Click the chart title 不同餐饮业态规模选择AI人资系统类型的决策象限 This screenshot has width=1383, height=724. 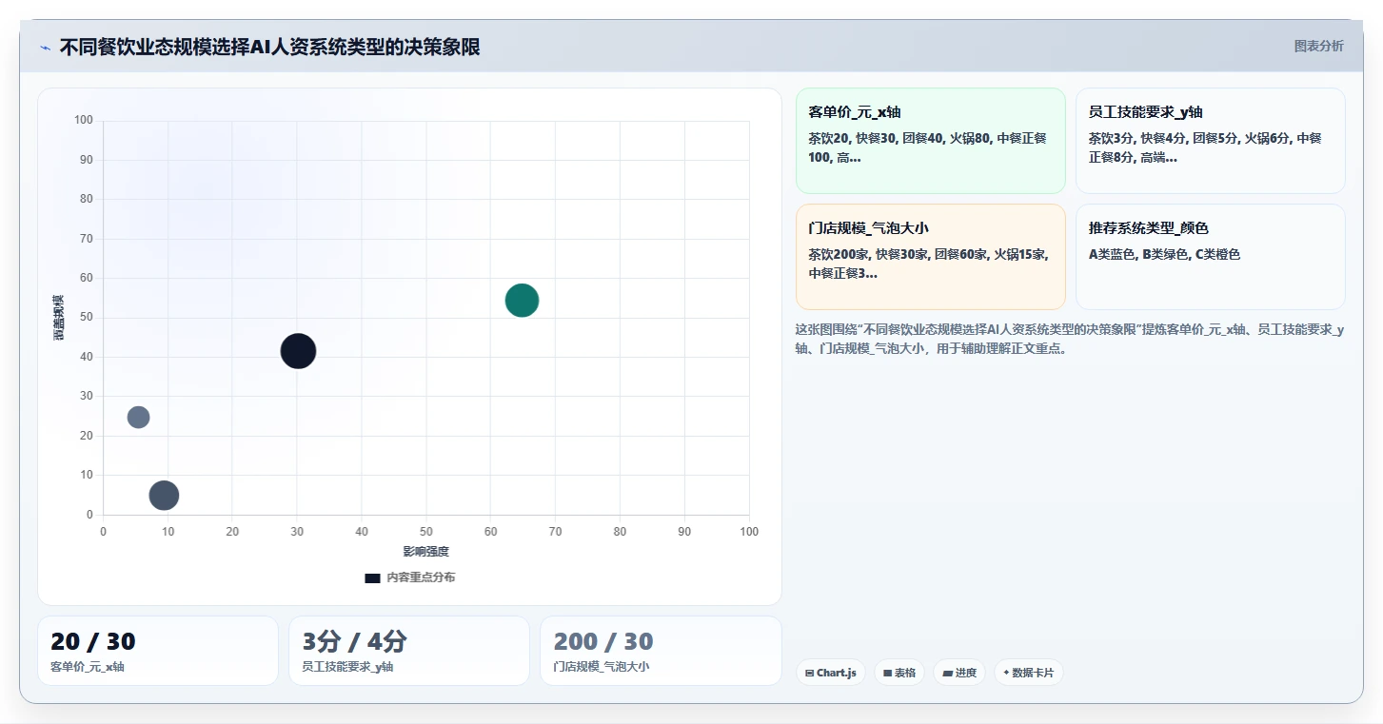pos(269,48)
